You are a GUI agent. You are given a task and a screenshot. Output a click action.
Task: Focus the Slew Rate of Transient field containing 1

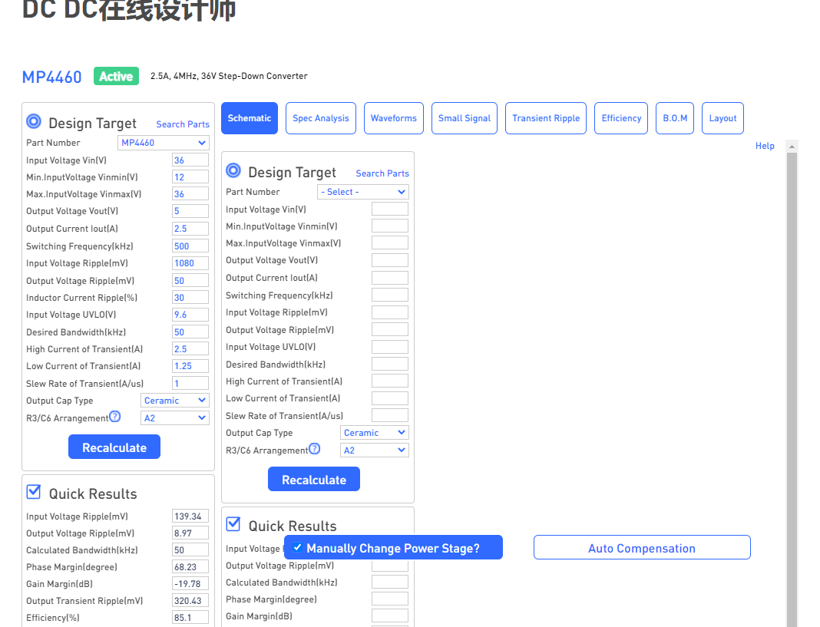tap(190, 383)
